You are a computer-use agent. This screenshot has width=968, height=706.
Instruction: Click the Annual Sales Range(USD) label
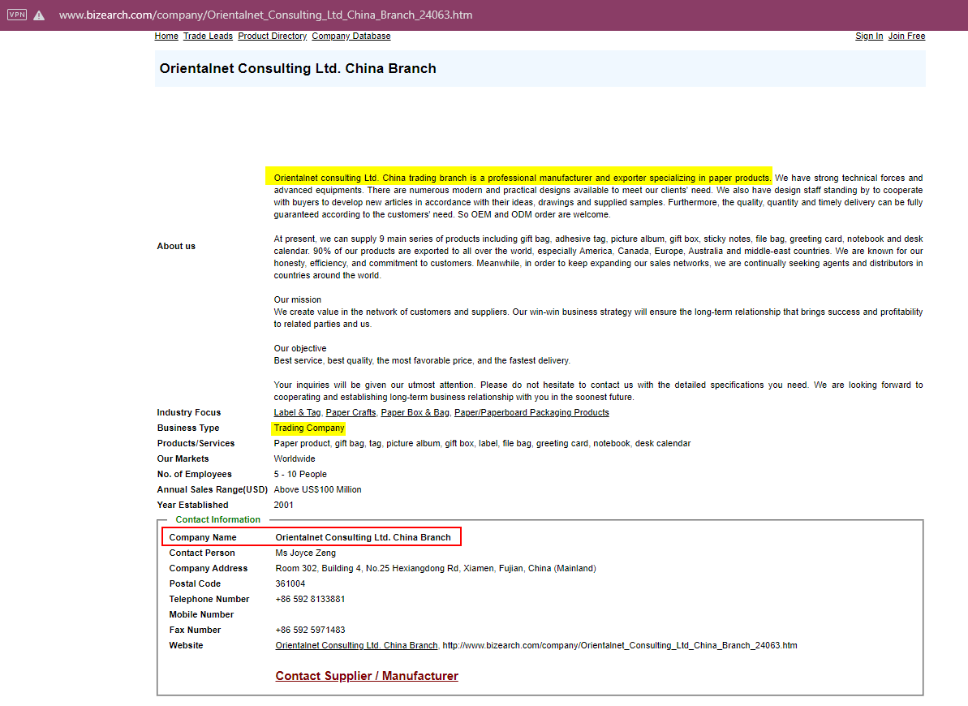pos(213,490)
